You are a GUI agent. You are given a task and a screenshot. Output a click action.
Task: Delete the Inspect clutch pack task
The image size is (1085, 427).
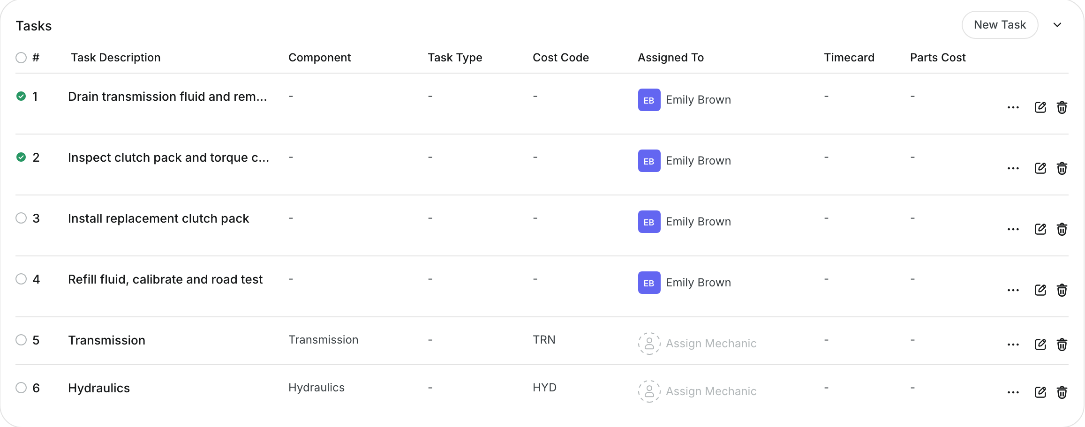click(x=1062, y=168)
